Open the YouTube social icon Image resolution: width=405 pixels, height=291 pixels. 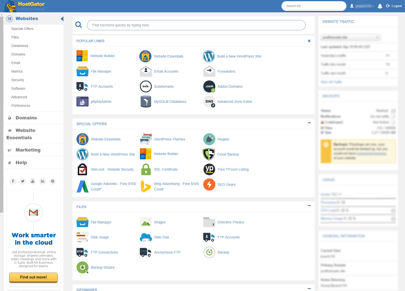pos(33,181)
